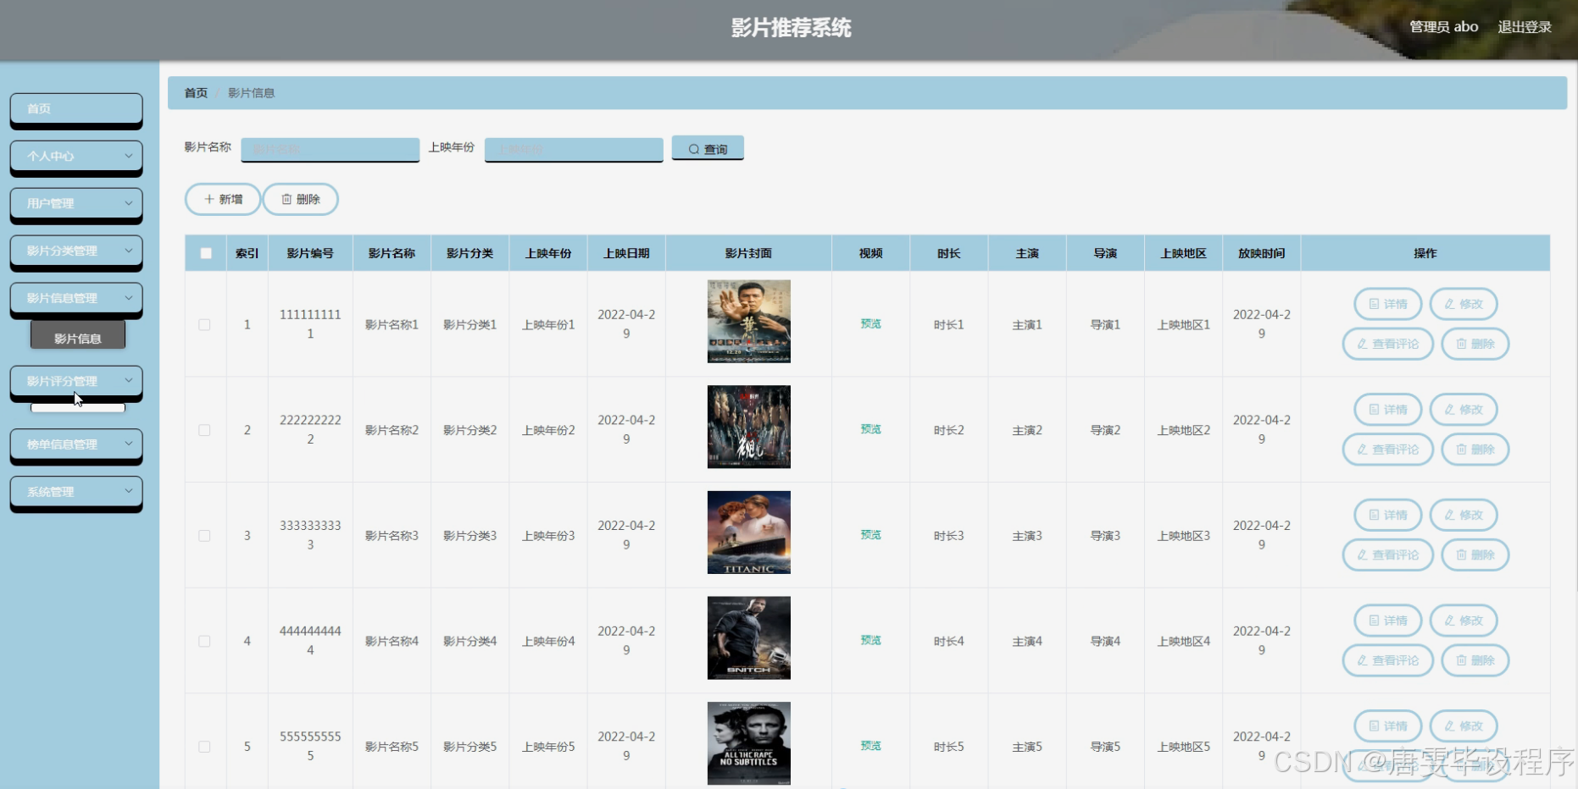This screenshot has width=1578, height=789.
Task: Click 修改 for row 影片名称5
Action: 1464,726
